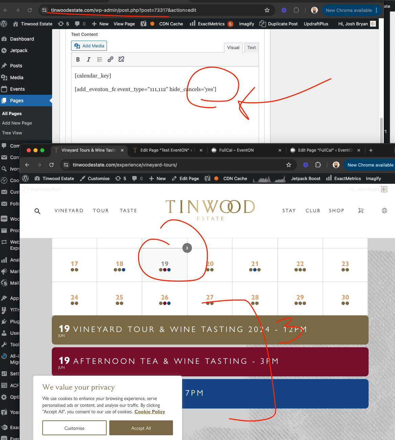Screen dimensions: 395x440
Task: Open Tinwood Estate site link in back admin bar
Action: [x=32, y=24]
